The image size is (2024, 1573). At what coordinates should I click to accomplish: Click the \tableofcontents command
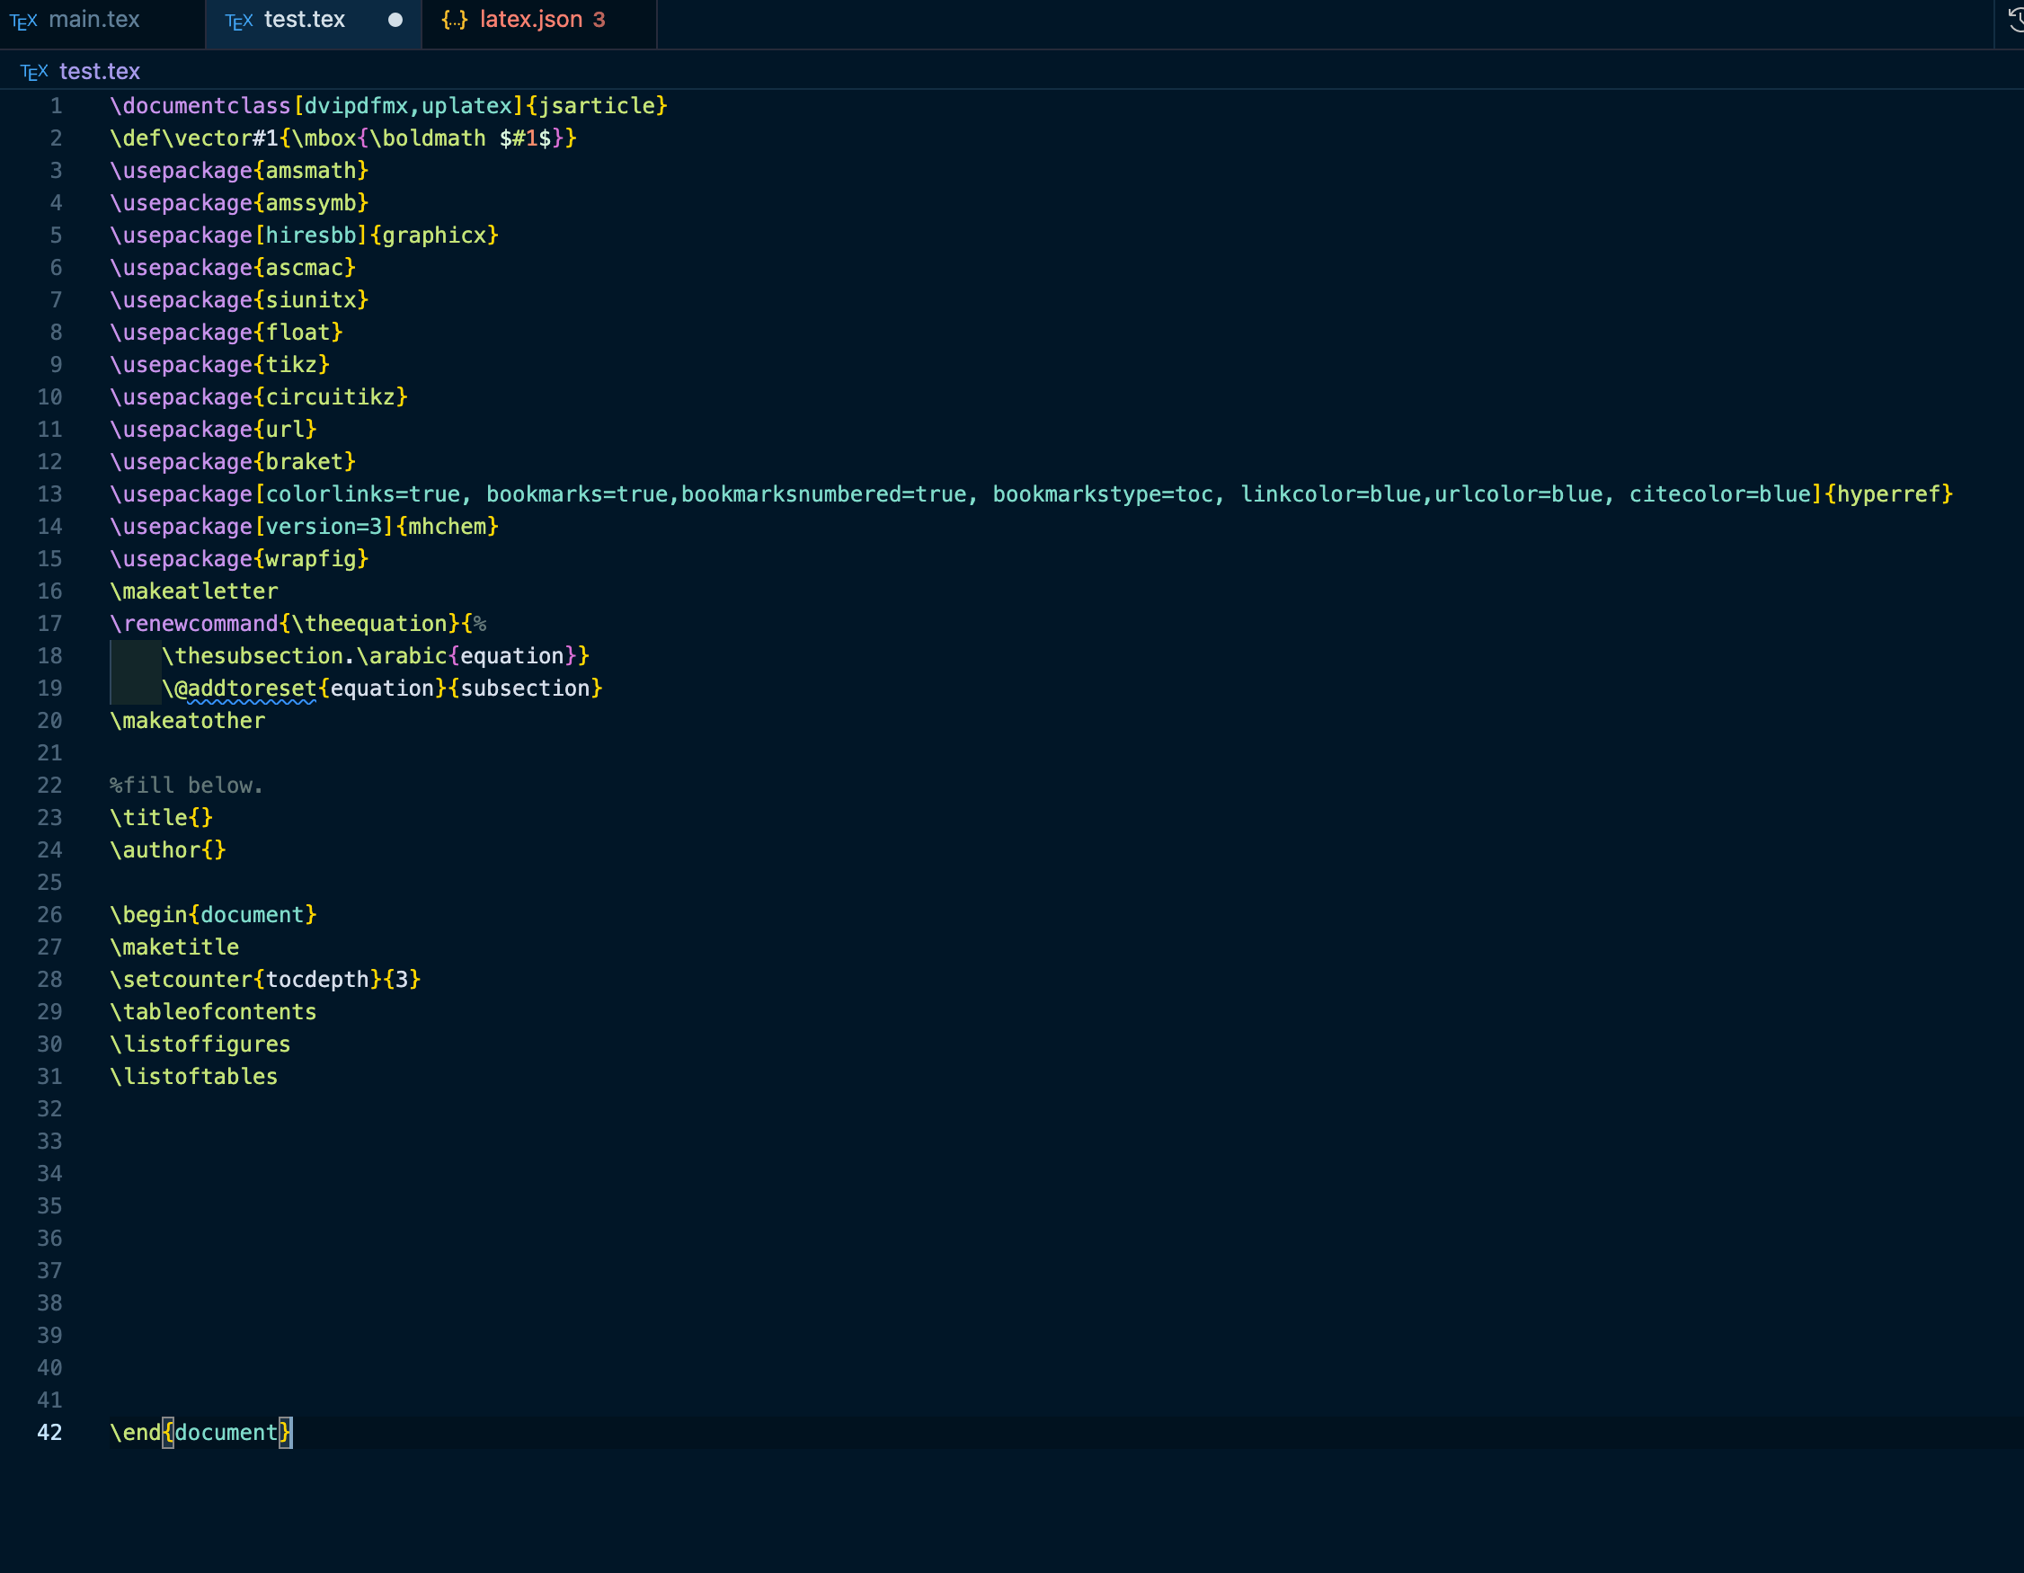coord(213,1012)
